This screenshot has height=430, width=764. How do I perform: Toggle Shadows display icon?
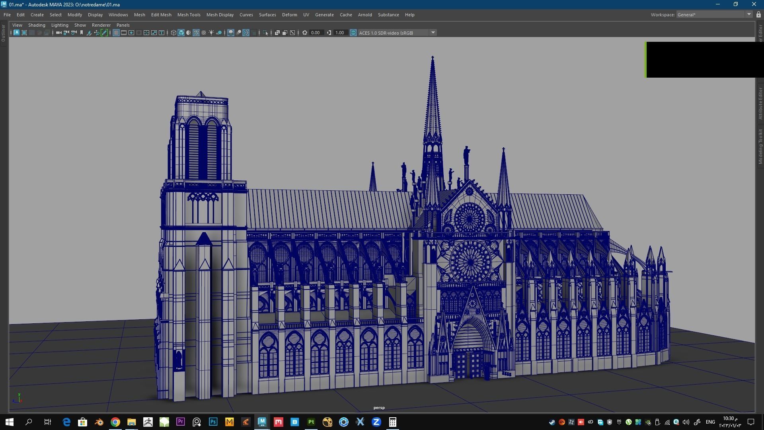coord(219,33)
